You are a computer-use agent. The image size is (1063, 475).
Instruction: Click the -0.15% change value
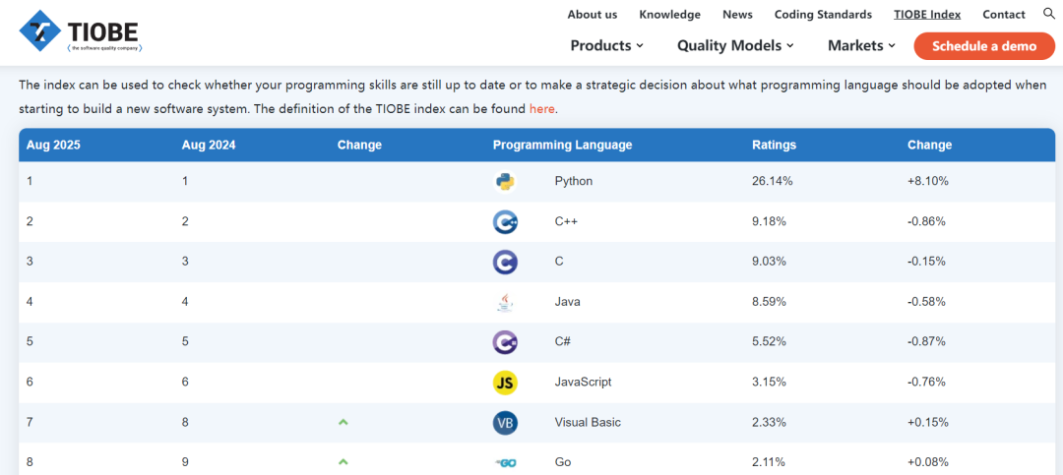[x=927, y=262]
